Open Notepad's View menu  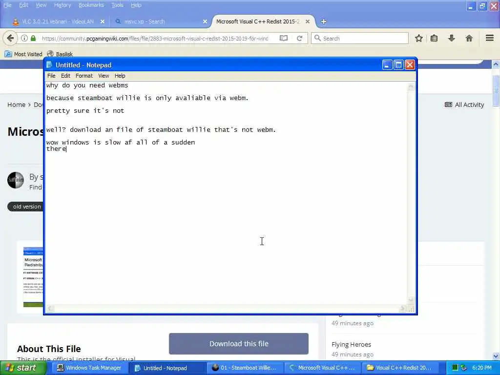104,76
